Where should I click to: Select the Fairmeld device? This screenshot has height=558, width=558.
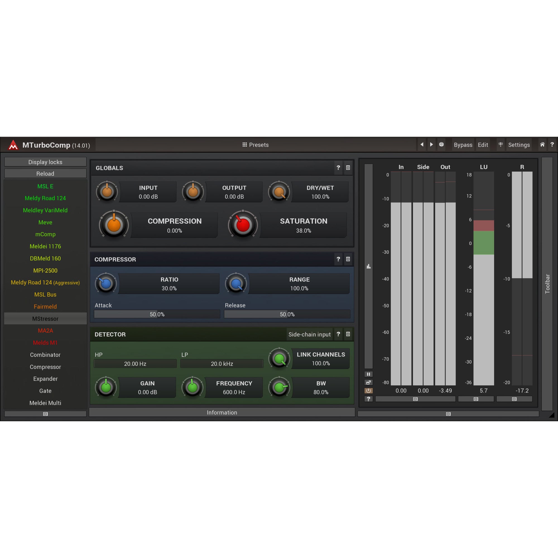pyautogui.click(x=45, y=306)
